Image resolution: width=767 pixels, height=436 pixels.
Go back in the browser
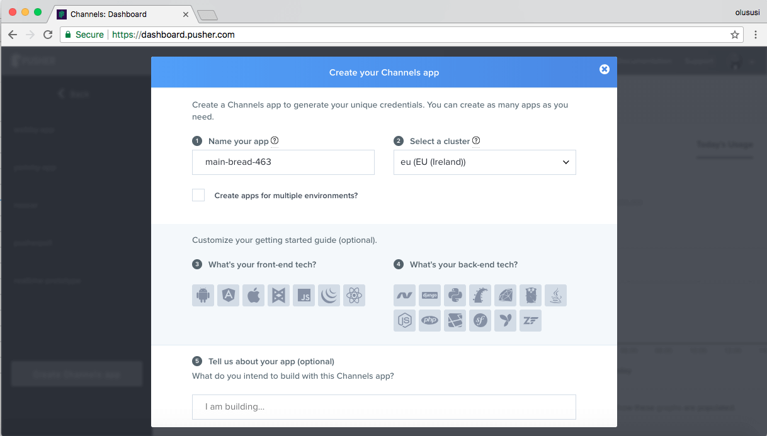pos(13,35)
